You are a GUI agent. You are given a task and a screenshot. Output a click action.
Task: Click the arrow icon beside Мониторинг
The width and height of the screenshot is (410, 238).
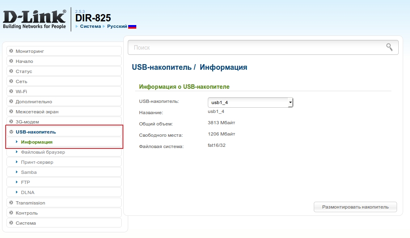click(11, 51)
